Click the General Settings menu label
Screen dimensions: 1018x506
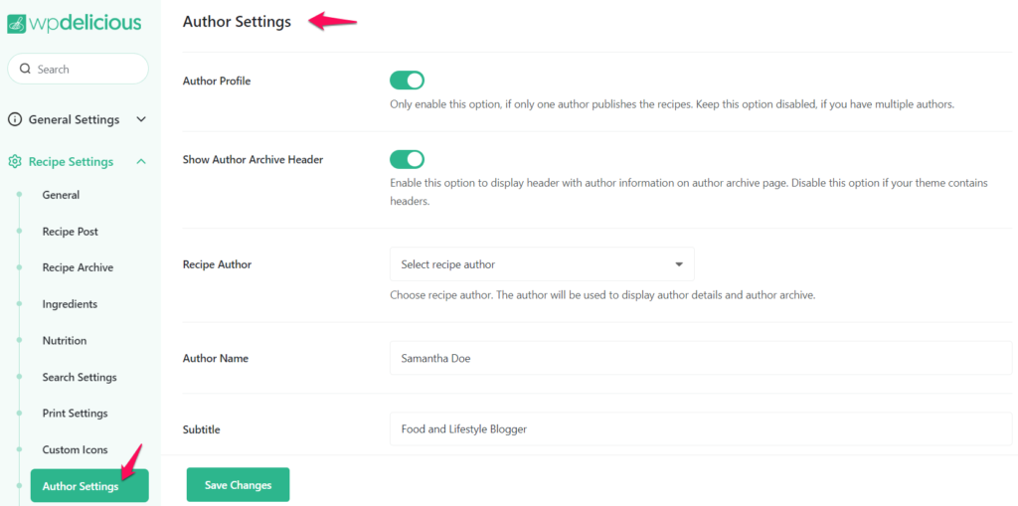(74, 119)
